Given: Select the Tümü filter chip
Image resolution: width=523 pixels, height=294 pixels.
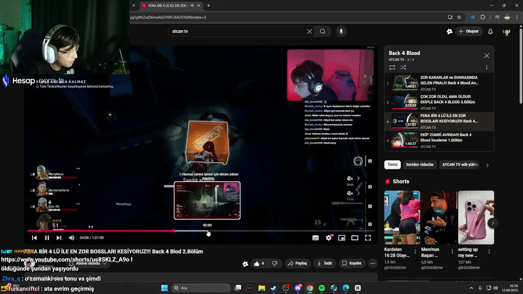Looking at the screenshot, I should (392, 165).
